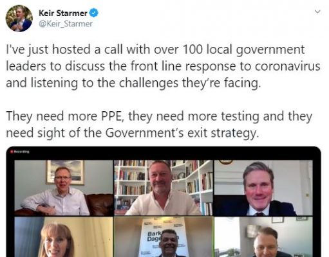Click the word coronavirus in the tweet

point(287,66)
